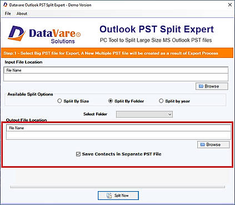Click the input File Name field
Viewport: 235px width, 205px height.
[116, 77]
